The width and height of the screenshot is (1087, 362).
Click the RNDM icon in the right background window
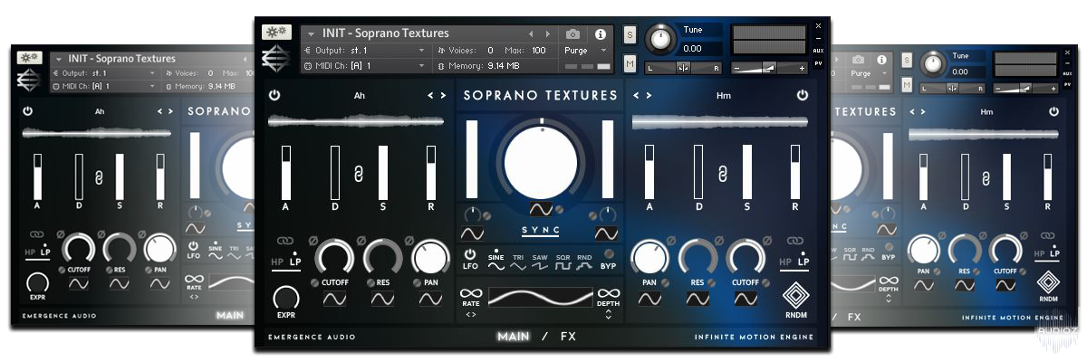(1048, 281)
